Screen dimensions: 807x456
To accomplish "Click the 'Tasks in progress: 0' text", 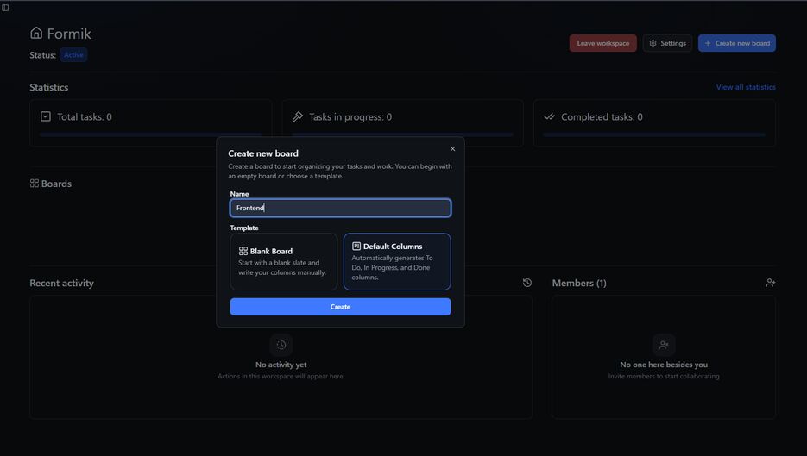I will pyautogui.click(x=350, y=116).
